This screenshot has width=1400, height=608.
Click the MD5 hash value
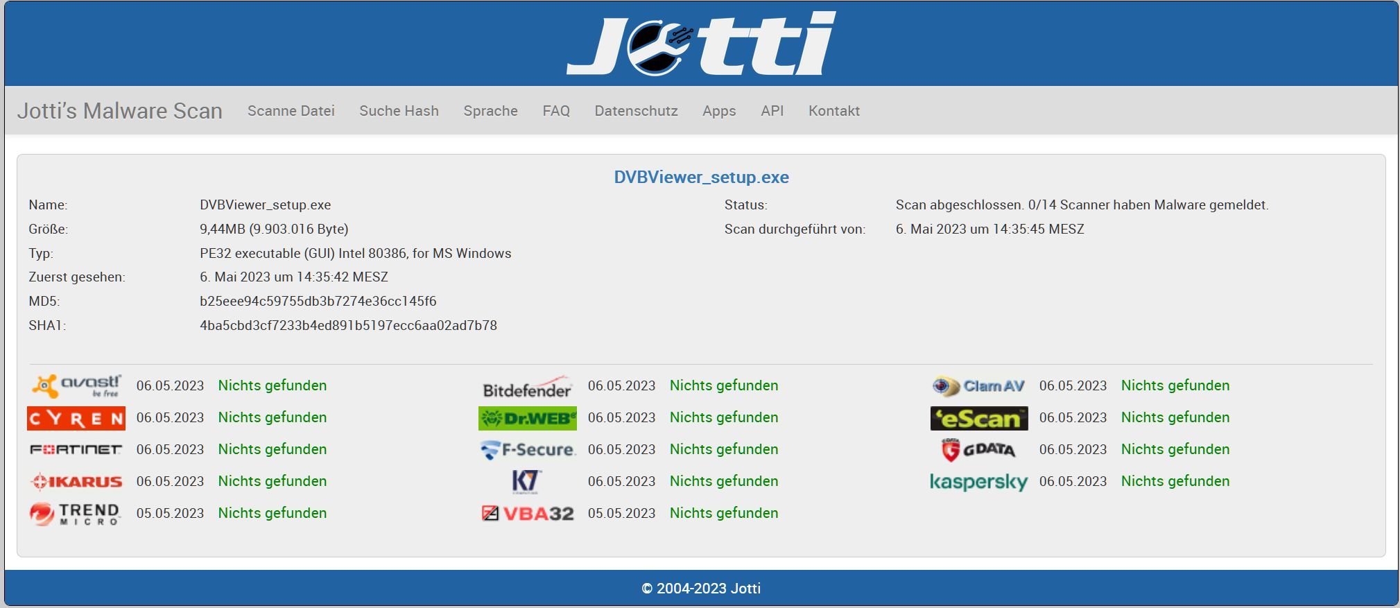[318, 301]
